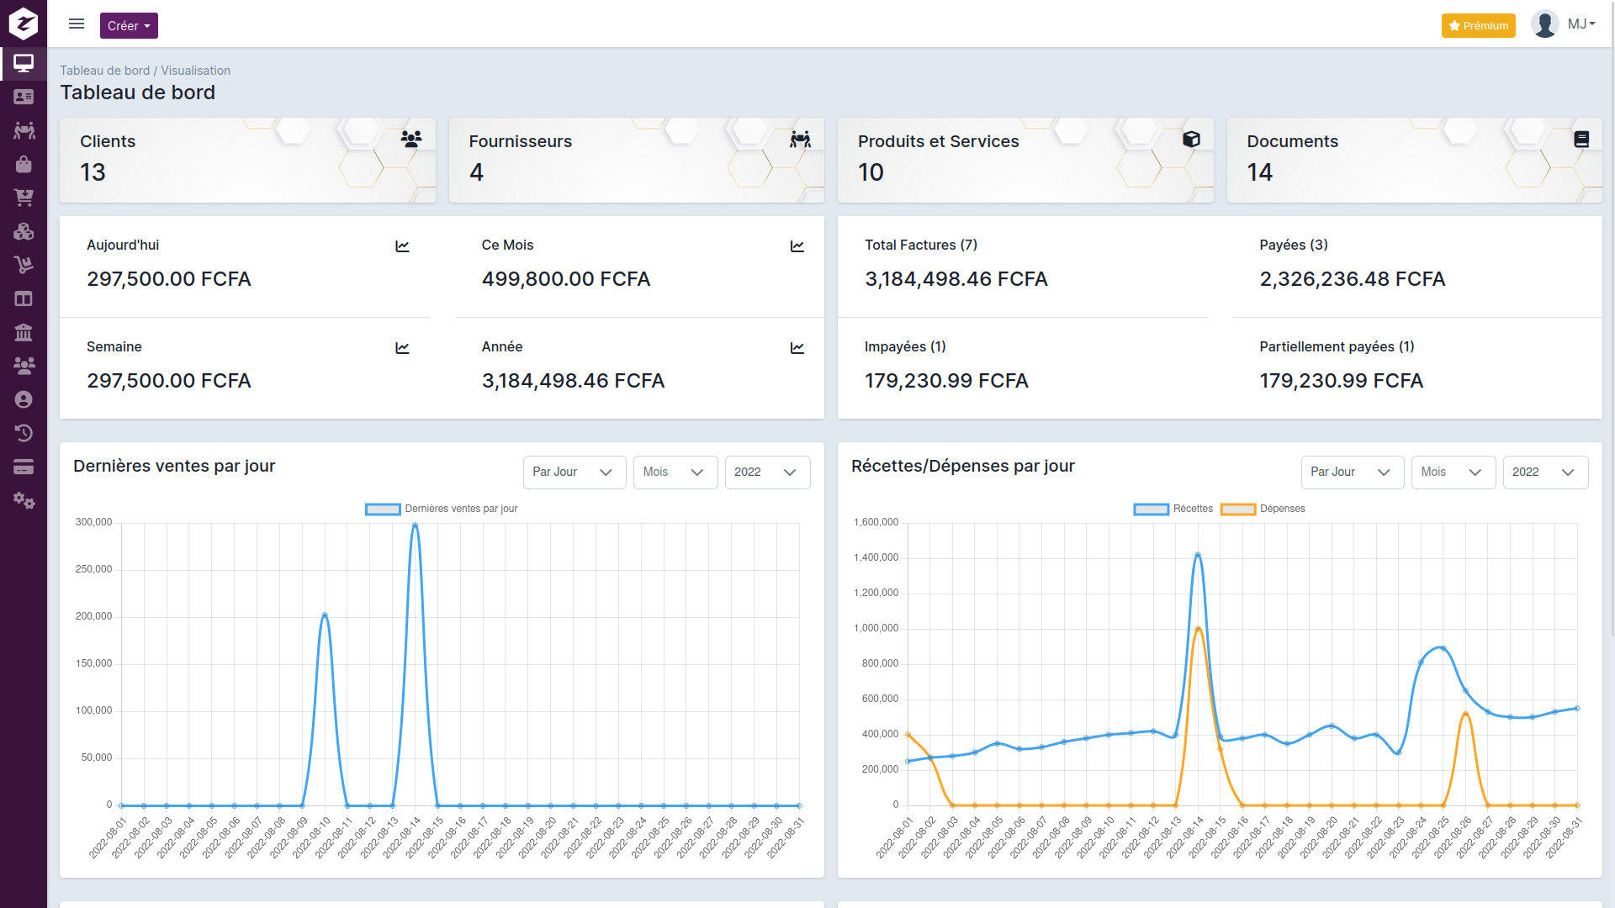Open the credit card sidebar icon
1615x908 pixels.
24,467
